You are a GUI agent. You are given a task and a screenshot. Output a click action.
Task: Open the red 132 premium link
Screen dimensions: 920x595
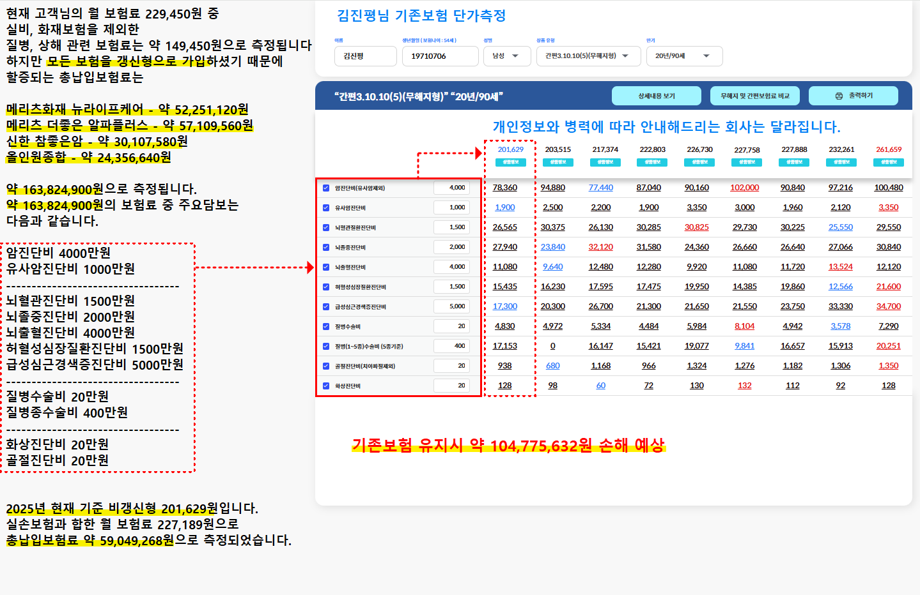pos(745,386)
